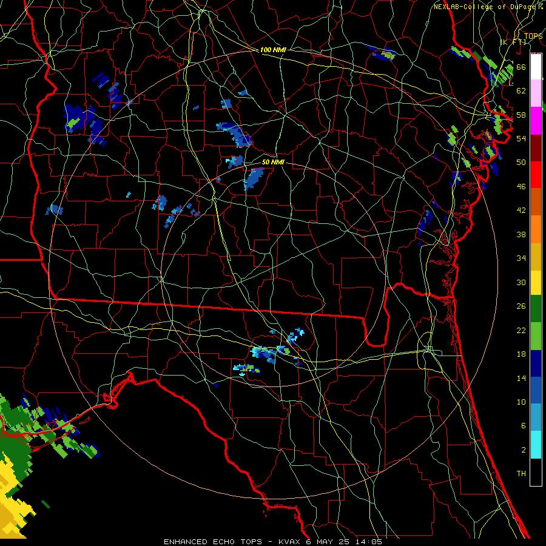
Task: Click the legend value '62'
Action: pos(521,91)
